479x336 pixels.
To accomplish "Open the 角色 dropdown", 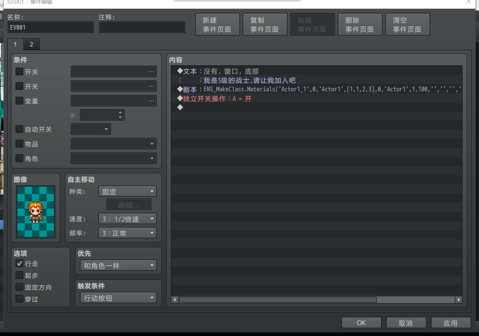I will pyautogui.click(x=114, y=158).
